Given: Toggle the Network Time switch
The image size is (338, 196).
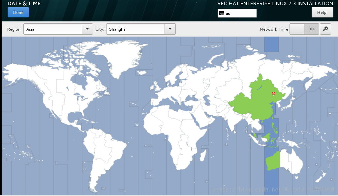Looking at the screenshot, I should [304, 29].
